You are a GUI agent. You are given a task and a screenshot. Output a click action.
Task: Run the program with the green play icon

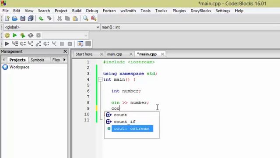15,35
